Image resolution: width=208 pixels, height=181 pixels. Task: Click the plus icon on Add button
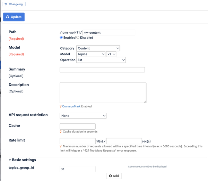pos(110,176)
